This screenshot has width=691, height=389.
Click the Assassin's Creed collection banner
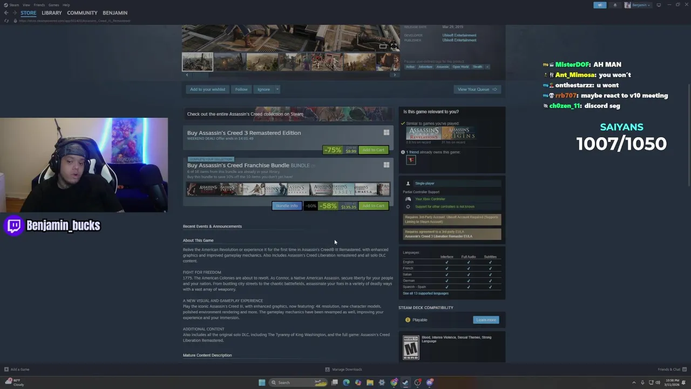click(x=288, y=114)
